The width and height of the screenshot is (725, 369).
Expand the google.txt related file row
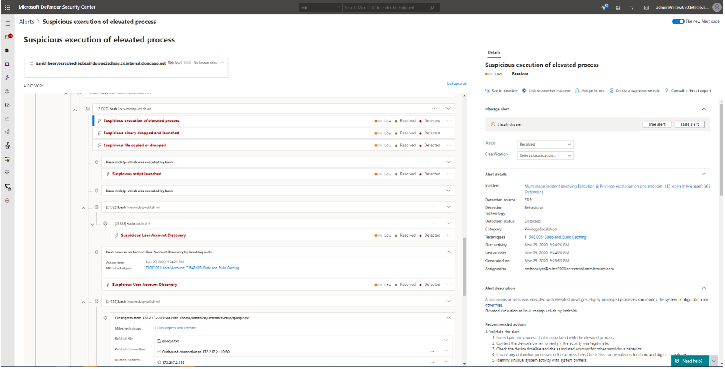click(x=446, y=340)
